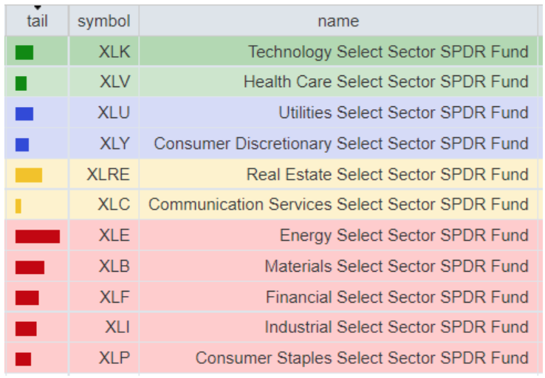Click the red tail bar for XLP

pyautogui.click(x=23, y=359)
